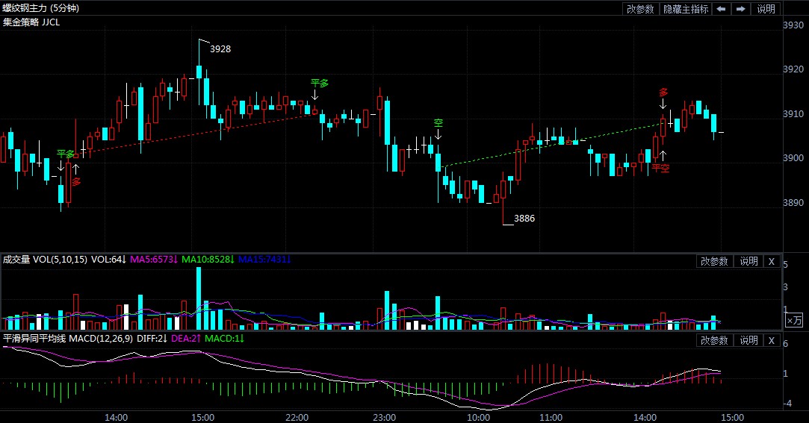
Task: Click the red 平空 signal marker
Action: coord(660,169)
